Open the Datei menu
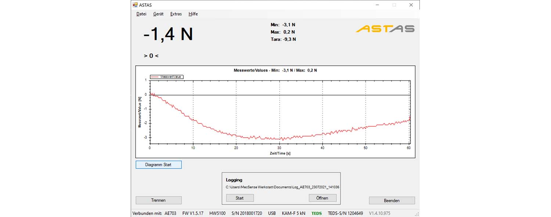 pyautogui.click(x=141, y=14)
